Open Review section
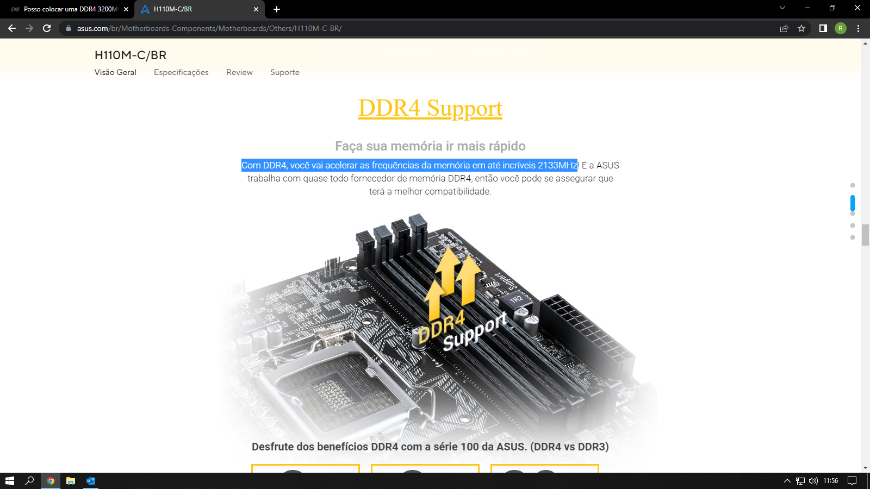Screen dimensions: 870x489 239,72
